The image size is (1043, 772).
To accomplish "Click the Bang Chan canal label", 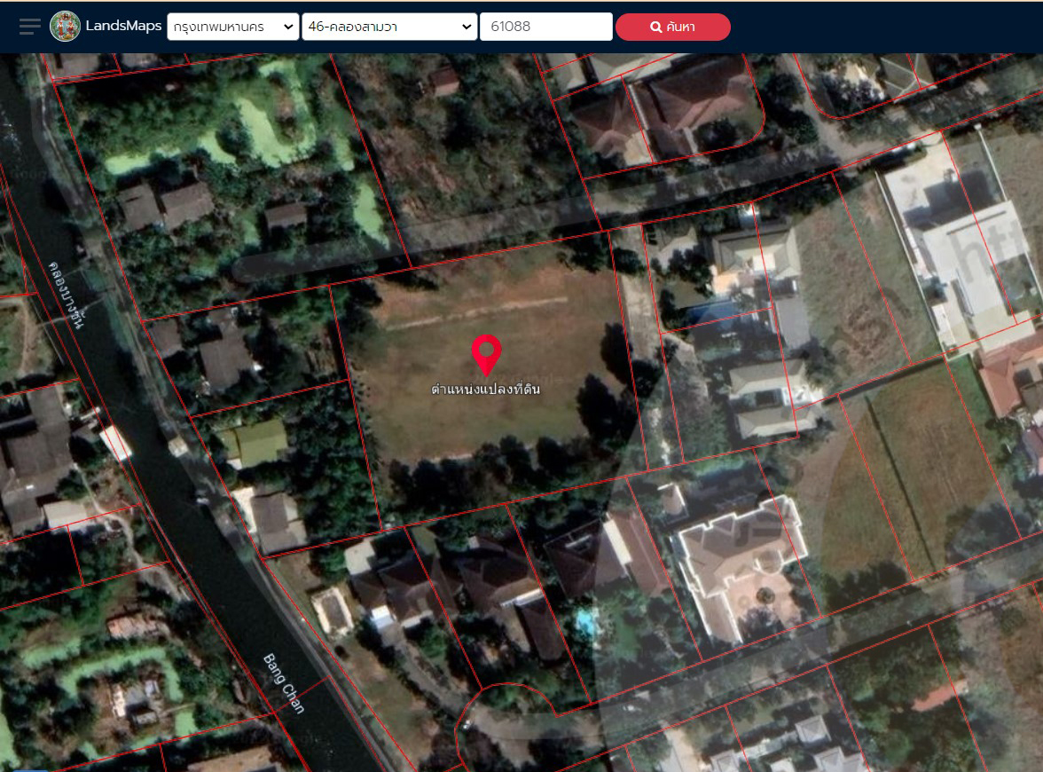I will point(283,683).
